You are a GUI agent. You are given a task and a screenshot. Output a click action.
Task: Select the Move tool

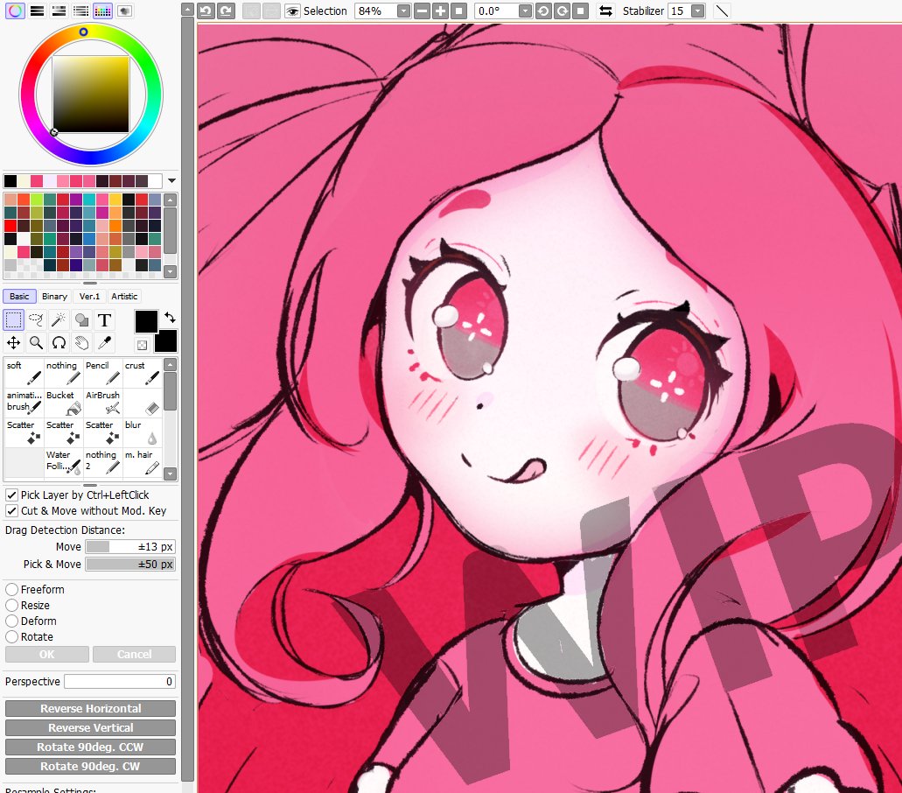tap(14, 343)
